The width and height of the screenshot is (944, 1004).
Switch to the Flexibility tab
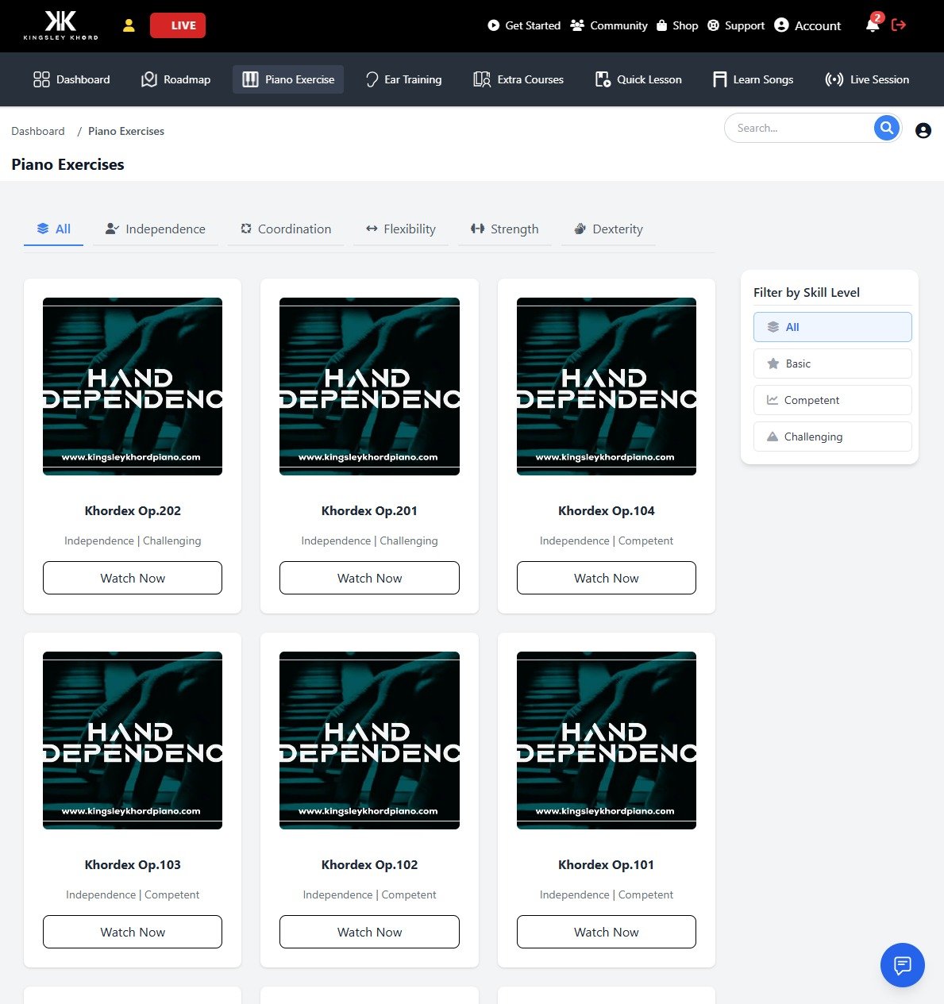pyautogui.click(x=401, y=229)
